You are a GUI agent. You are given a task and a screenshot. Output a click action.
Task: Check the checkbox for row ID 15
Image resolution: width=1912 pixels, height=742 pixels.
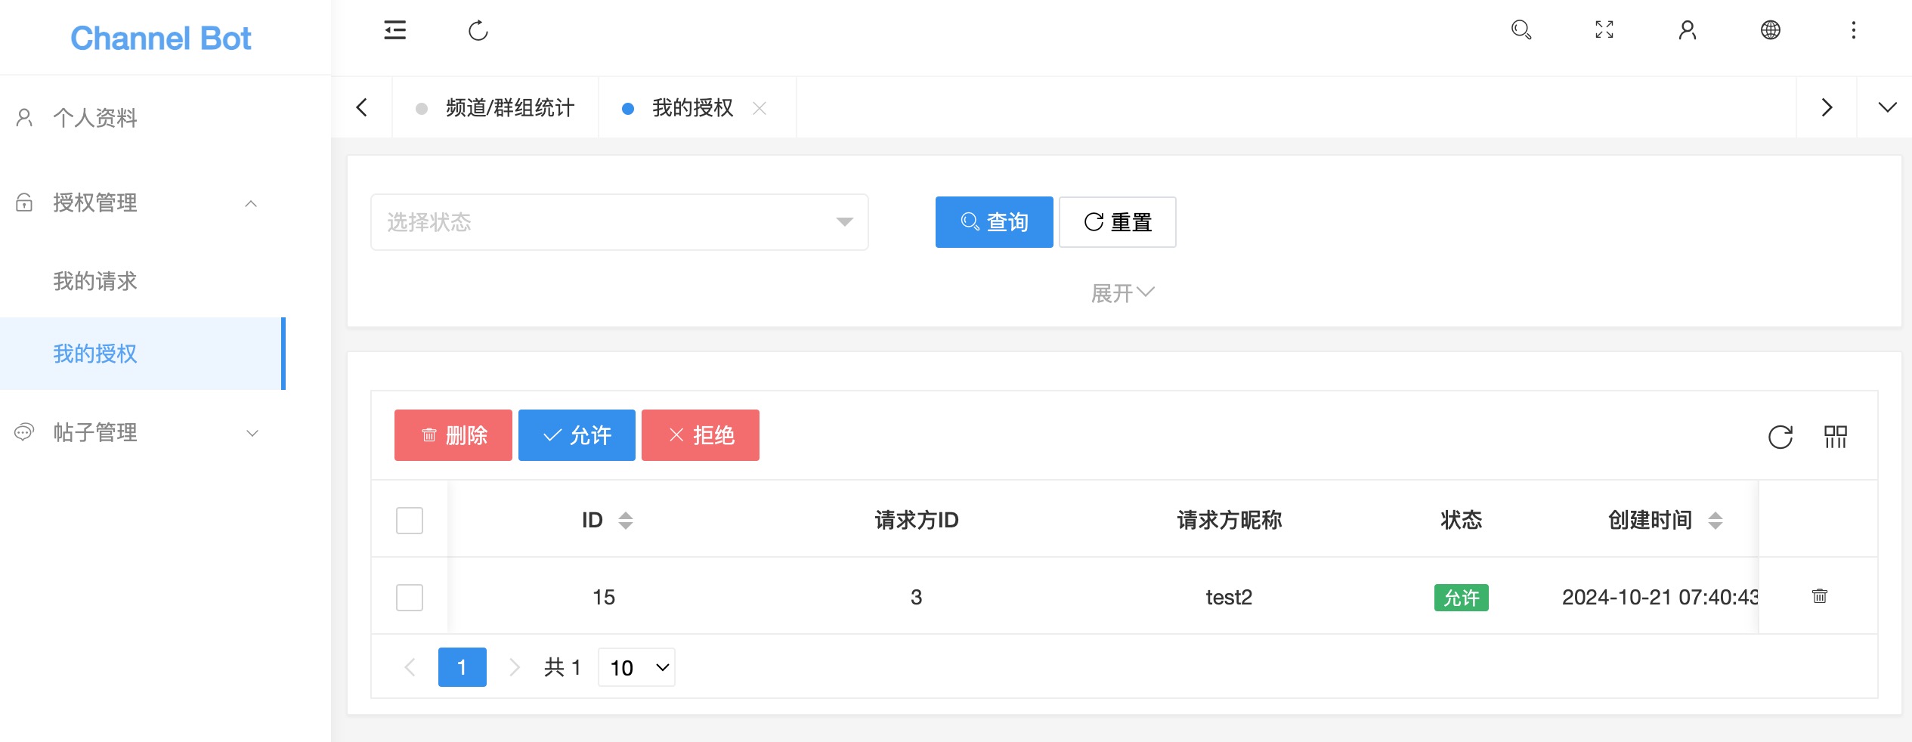(410, 598)
